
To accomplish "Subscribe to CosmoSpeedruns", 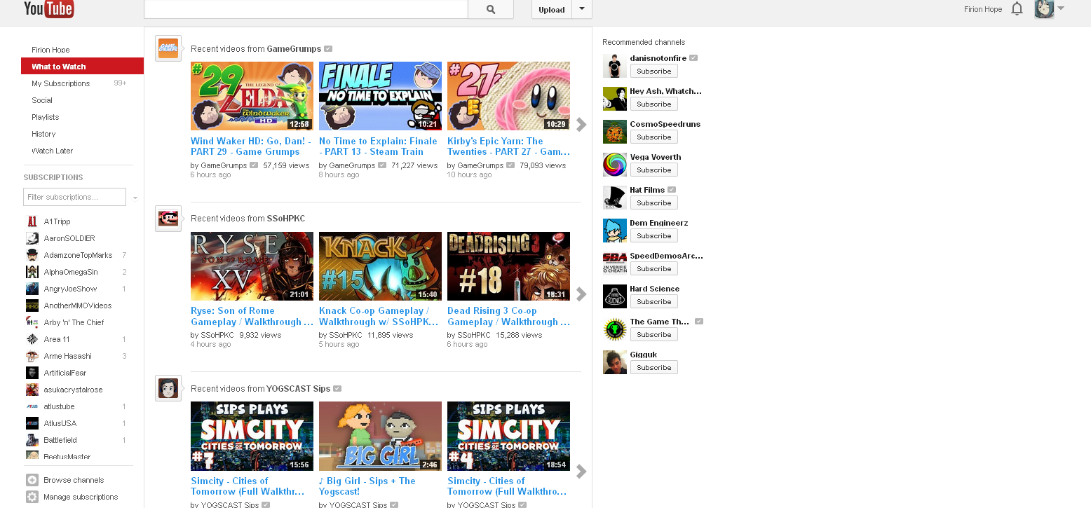I will coord(654,137).
